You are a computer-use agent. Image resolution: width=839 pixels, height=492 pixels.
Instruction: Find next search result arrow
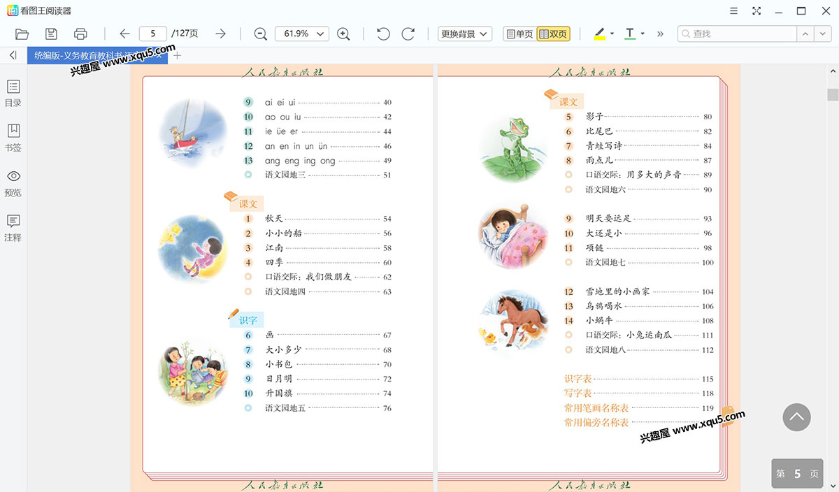(x=823, y=34)
